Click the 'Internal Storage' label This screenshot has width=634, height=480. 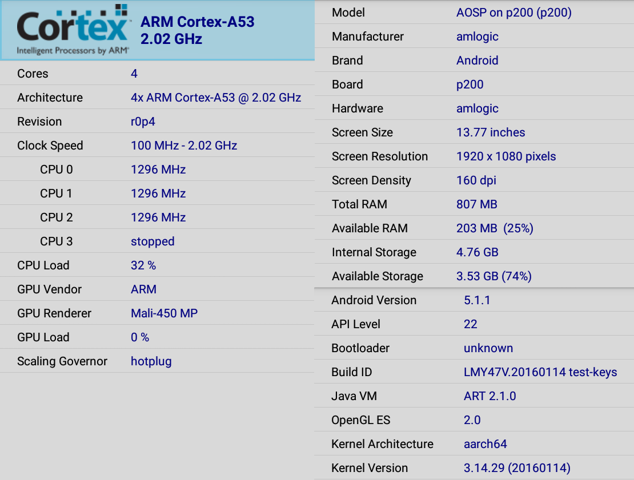[374, 252]
